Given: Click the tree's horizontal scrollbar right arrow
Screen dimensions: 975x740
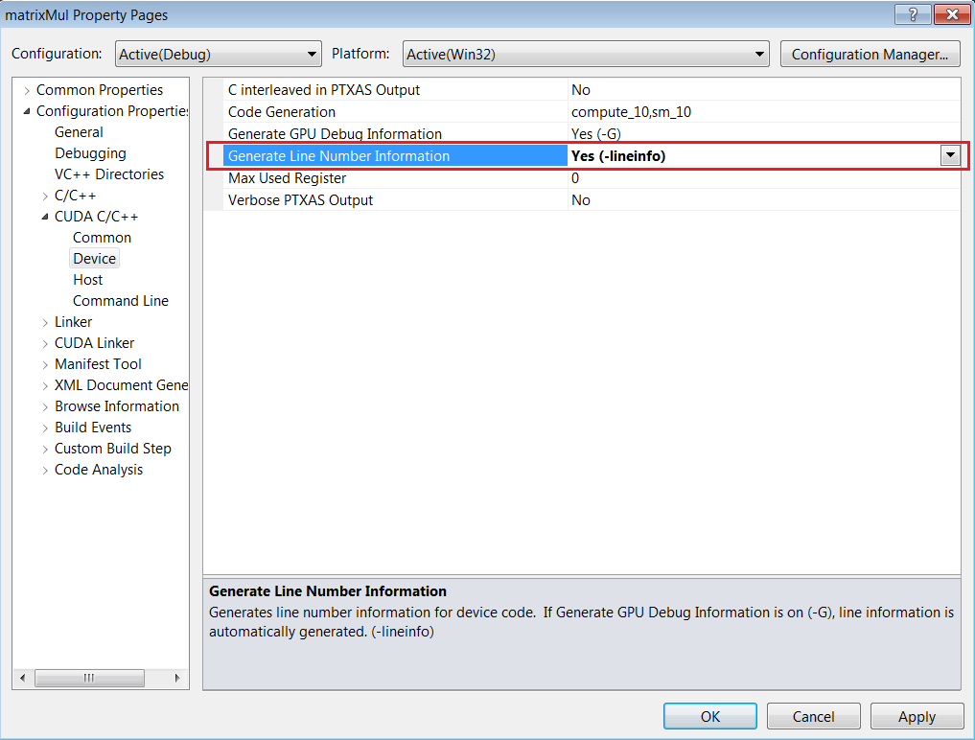Looking at the screenshot, I should click(x=176, y=678).
